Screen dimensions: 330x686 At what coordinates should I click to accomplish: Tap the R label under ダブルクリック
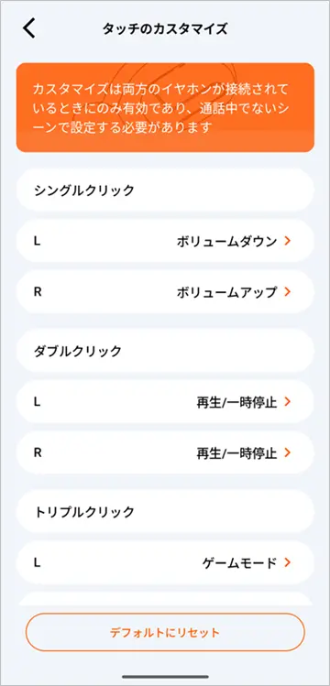tap(38, 452)
